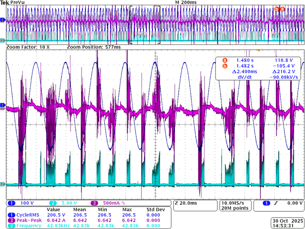Click the zoom window bracket in overview
The image size is (305, 229).
tap(145, 25)
